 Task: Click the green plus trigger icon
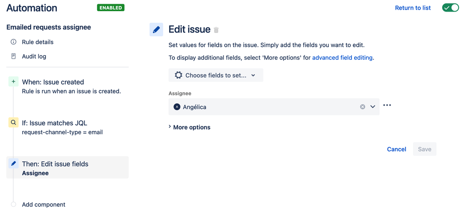click(13, 82)
